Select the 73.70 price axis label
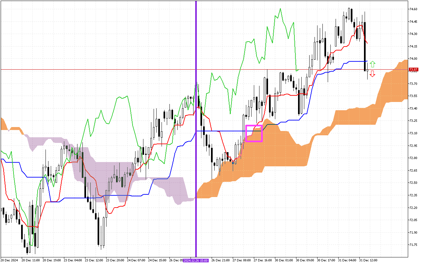 click(413, 83)
